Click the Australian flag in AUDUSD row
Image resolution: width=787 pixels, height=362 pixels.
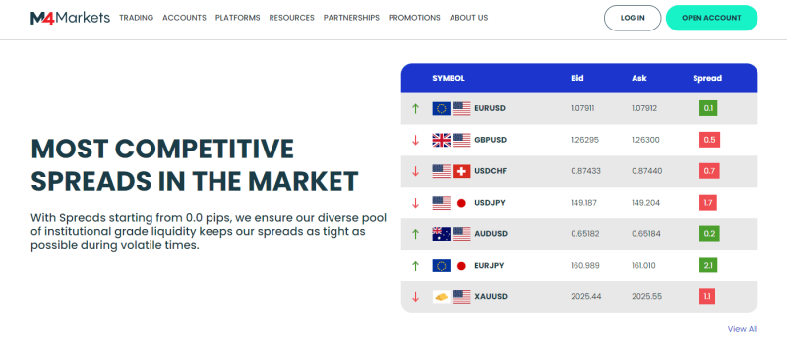(441, 234)
